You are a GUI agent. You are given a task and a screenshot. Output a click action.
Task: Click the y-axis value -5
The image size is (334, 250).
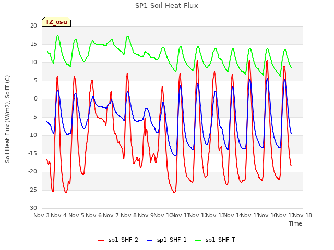pos(34,117)
